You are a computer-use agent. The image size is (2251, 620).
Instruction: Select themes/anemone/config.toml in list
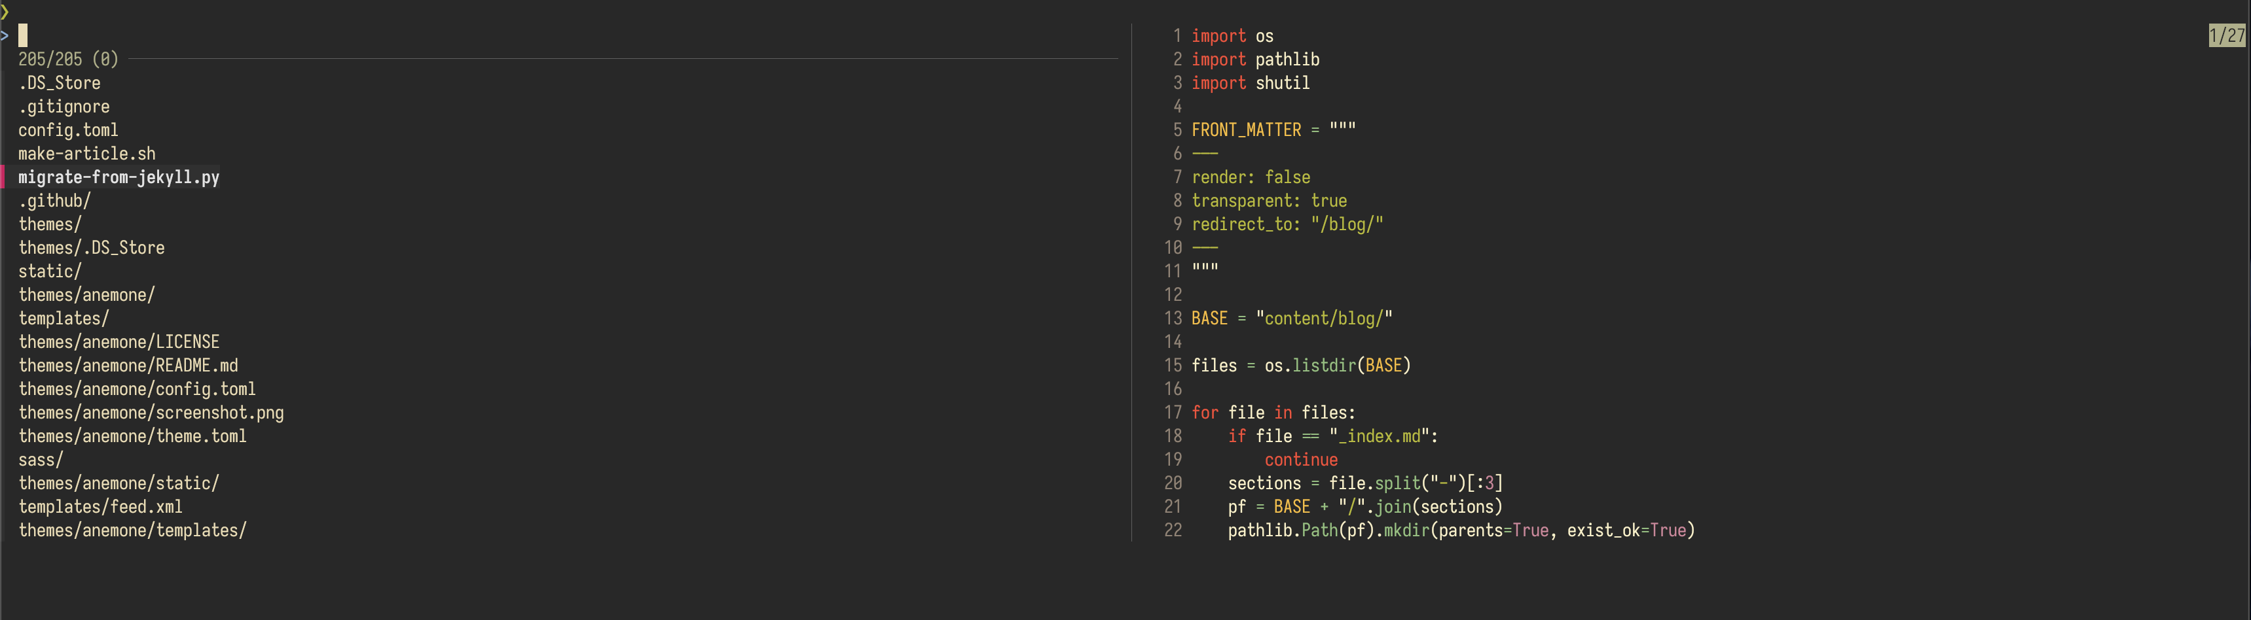pos(137,388)
